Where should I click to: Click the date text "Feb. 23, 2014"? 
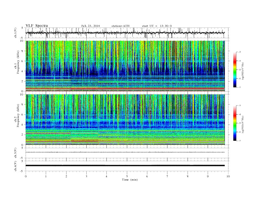[x=91, y=26]
